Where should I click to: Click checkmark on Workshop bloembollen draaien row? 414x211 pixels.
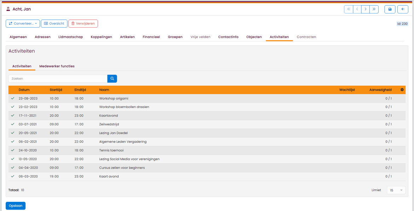tap(12, 107)
